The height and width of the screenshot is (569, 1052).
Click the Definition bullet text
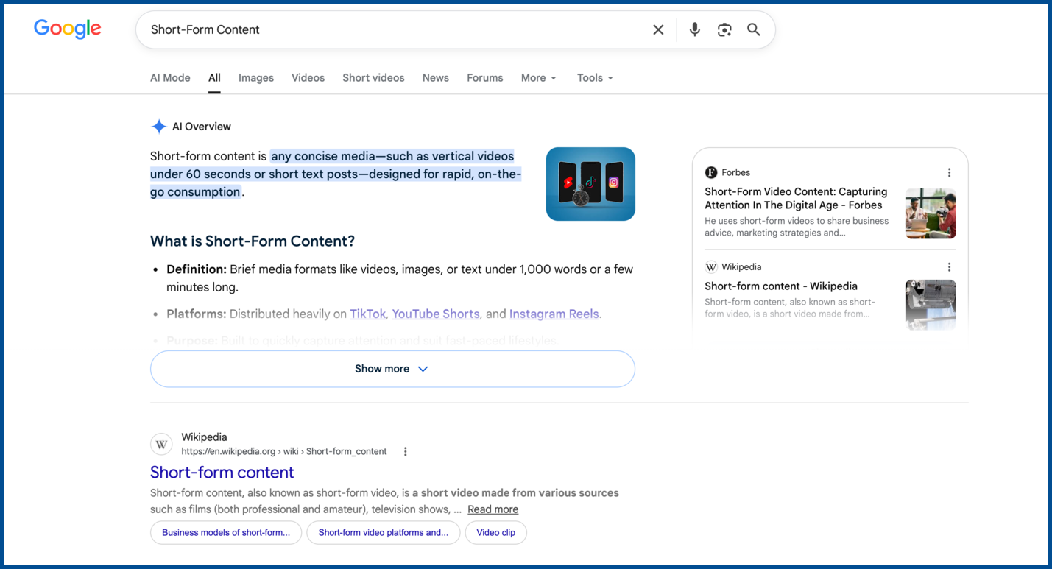[400, 278]
